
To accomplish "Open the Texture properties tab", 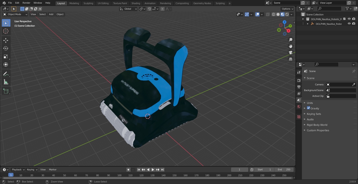I will pyautogui.click(x=299, y=117).
